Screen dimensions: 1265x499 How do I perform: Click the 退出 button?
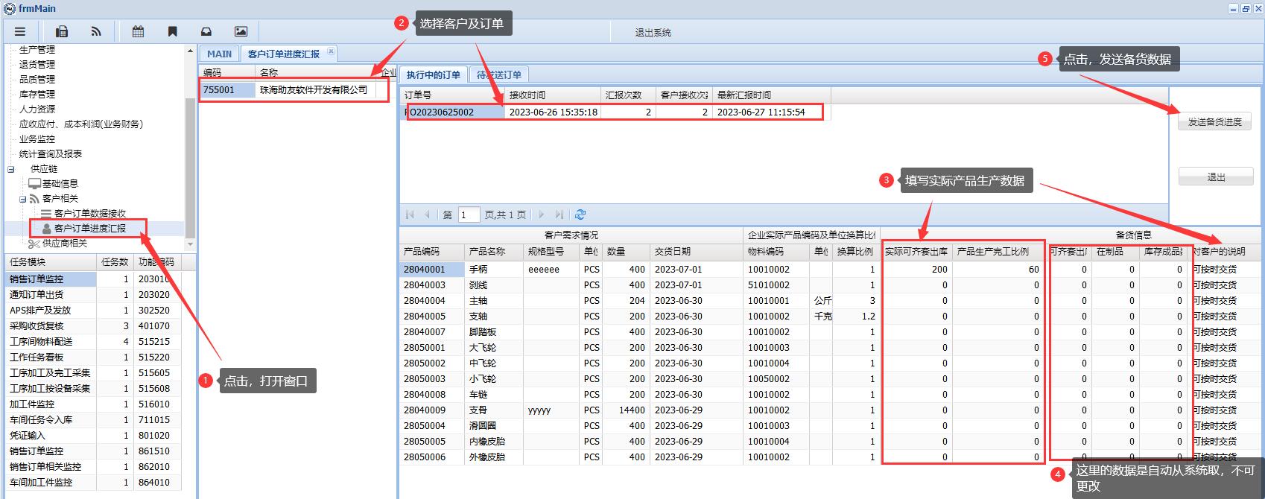(x=1215, y=177)
